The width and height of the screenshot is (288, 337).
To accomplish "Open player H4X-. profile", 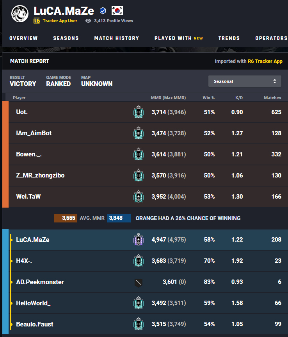I will point(24,261).
